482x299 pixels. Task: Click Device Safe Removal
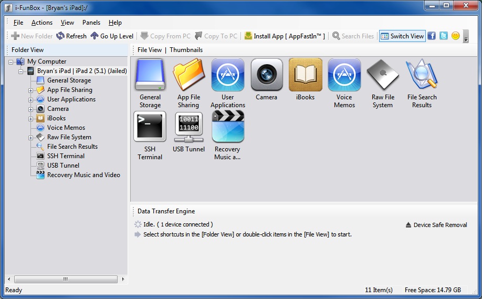click(436, 225)
